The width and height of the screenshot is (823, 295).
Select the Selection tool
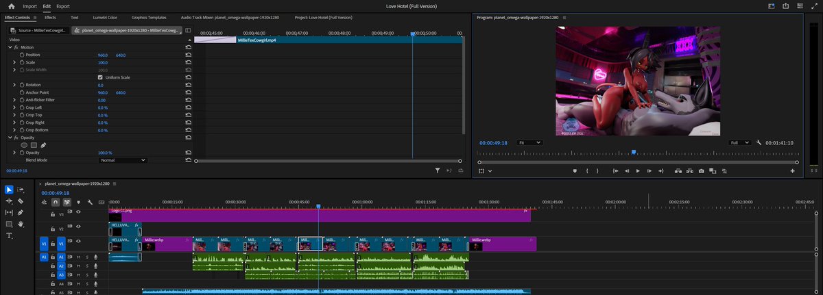10,190
